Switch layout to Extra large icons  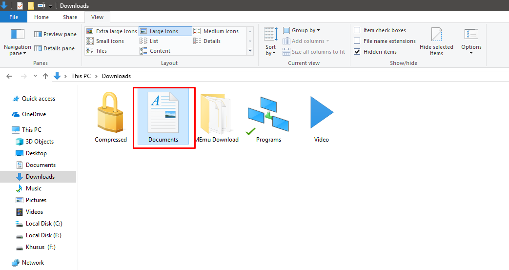point(112,31)
